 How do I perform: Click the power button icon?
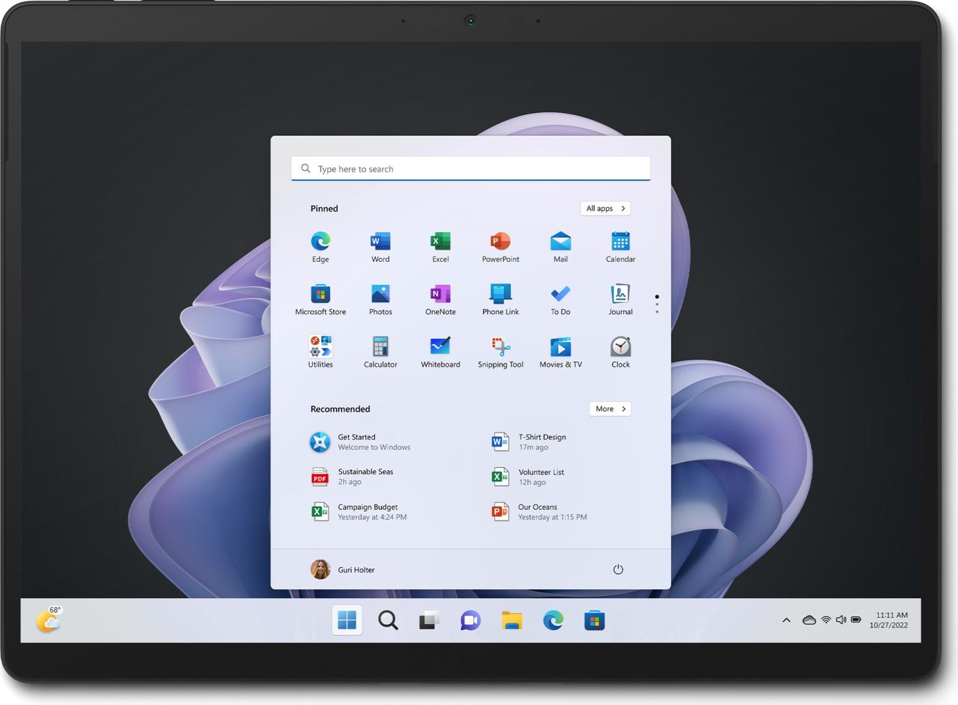coord(618,569)
